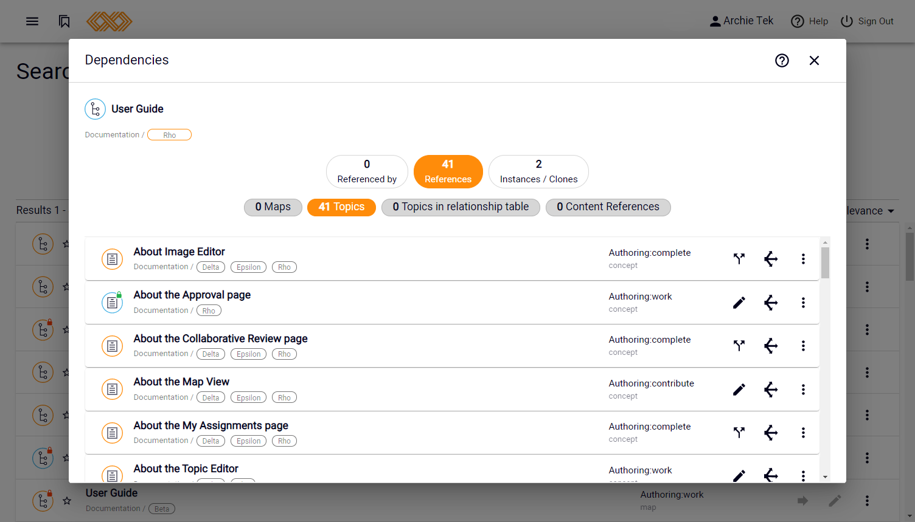
Task: Click Documentation breadcrumb under User Guide
Action: (x=112, y=135)
